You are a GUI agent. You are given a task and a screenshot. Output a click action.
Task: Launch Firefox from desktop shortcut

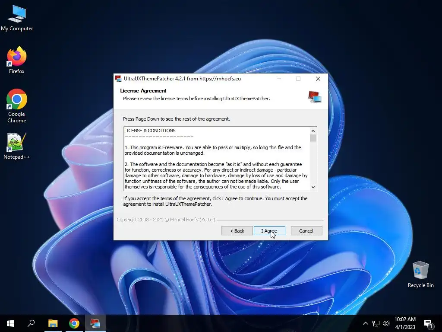[x=17, y=60]
